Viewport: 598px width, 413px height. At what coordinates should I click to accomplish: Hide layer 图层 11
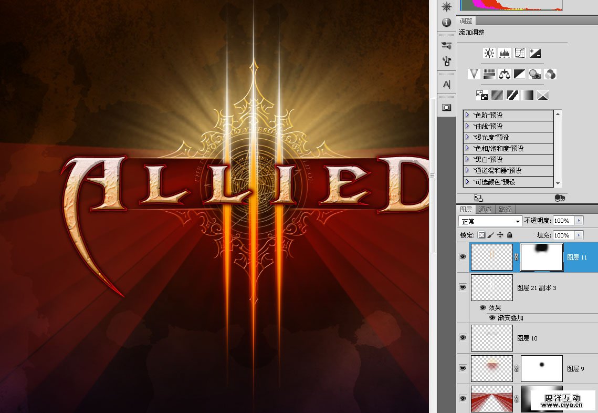pos(463,257)
